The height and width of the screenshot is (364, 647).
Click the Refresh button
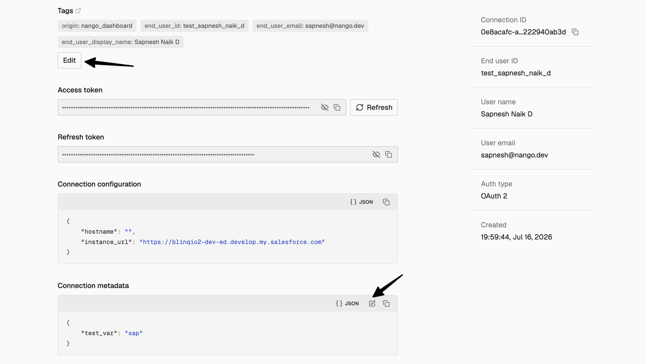coord(374,107)
